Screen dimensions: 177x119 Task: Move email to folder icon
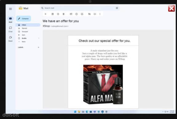coord(89,14)
